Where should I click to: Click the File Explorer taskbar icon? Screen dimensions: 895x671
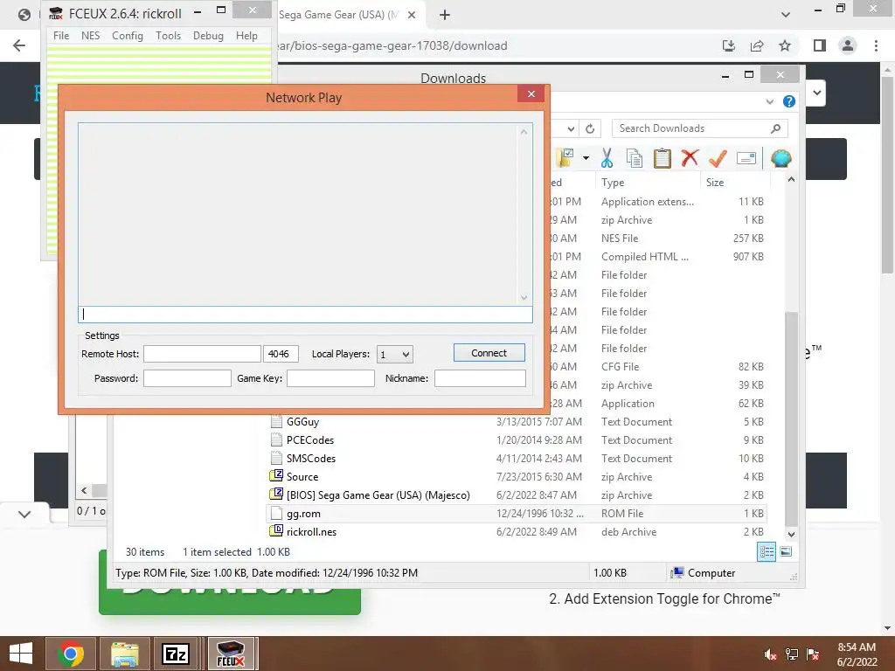pos(125,654)
